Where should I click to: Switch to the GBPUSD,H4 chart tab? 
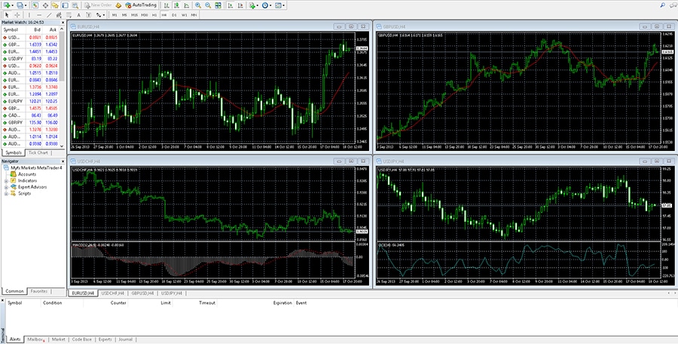tap(141, 293)
